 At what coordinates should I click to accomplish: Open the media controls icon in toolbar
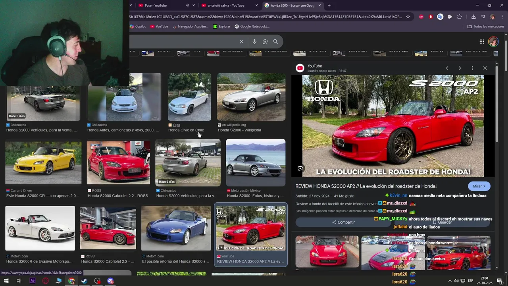[483, 17]
